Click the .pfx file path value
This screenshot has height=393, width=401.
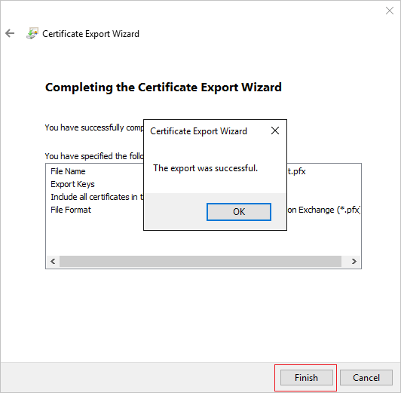296,171
